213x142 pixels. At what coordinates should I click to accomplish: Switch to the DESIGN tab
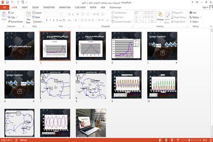tap(35, 7)
